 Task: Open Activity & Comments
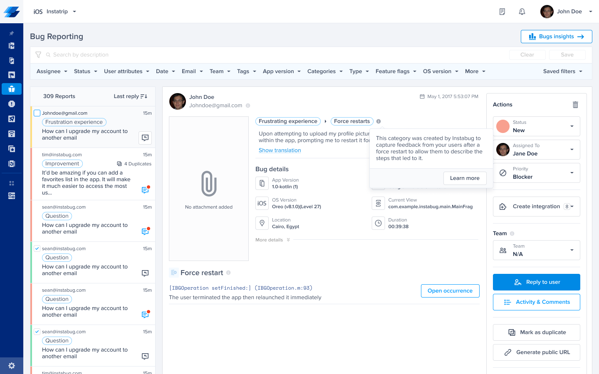[x=537, y=302]
